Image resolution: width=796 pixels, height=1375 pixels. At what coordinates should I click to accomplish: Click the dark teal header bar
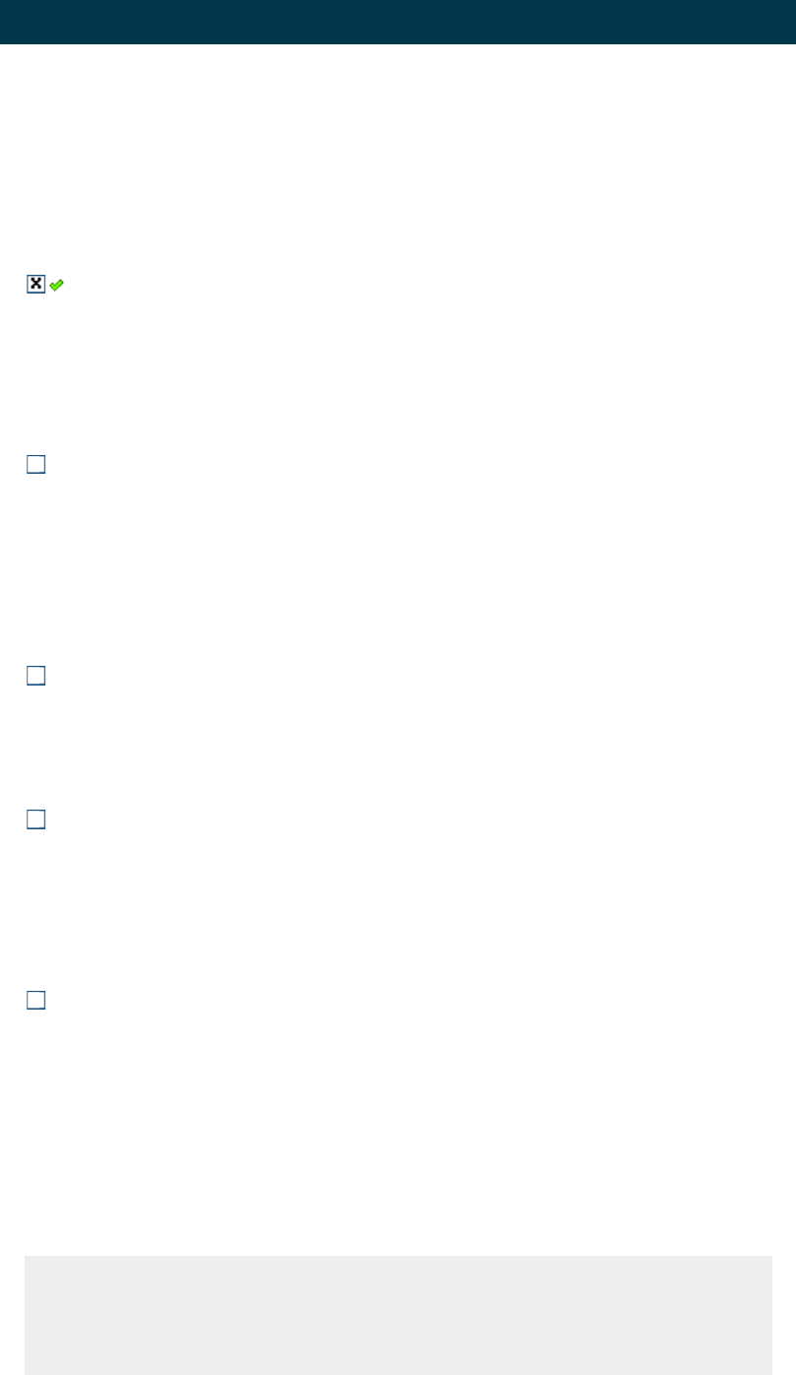398,22
